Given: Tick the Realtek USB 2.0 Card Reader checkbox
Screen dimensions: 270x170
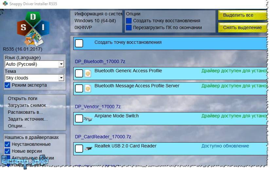Looking at the screenshot, I should click(x=79, y=148).
